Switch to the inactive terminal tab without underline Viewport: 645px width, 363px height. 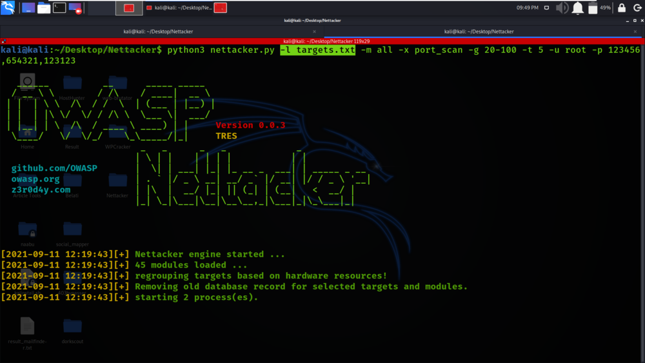click(158, 31)
